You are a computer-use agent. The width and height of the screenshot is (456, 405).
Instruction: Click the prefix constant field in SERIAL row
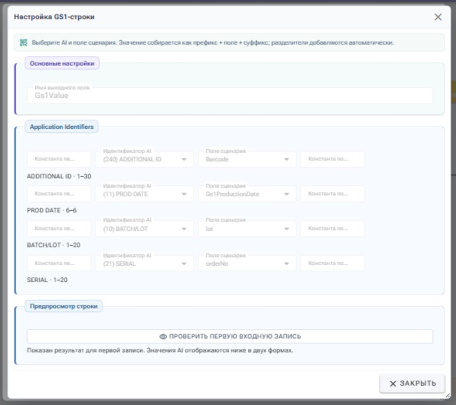click(59, 264)
